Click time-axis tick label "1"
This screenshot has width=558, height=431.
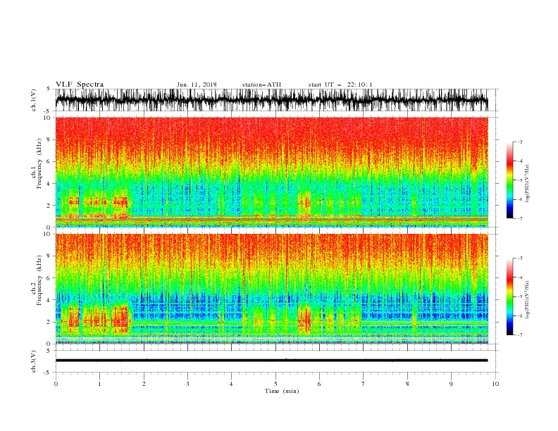click(99, 384)
